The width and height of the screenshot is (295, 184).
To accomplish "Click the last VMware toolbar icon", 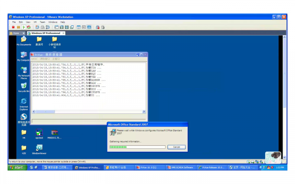I will 103,27.
